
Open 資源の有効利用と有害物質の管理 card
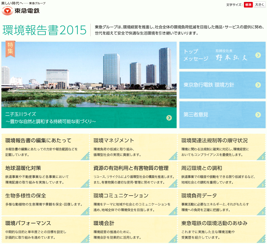[133, 175]
